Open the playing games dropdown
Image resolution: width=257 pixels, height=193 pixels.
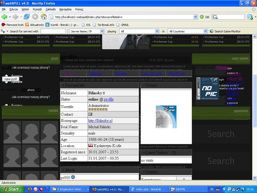(139, 31)
